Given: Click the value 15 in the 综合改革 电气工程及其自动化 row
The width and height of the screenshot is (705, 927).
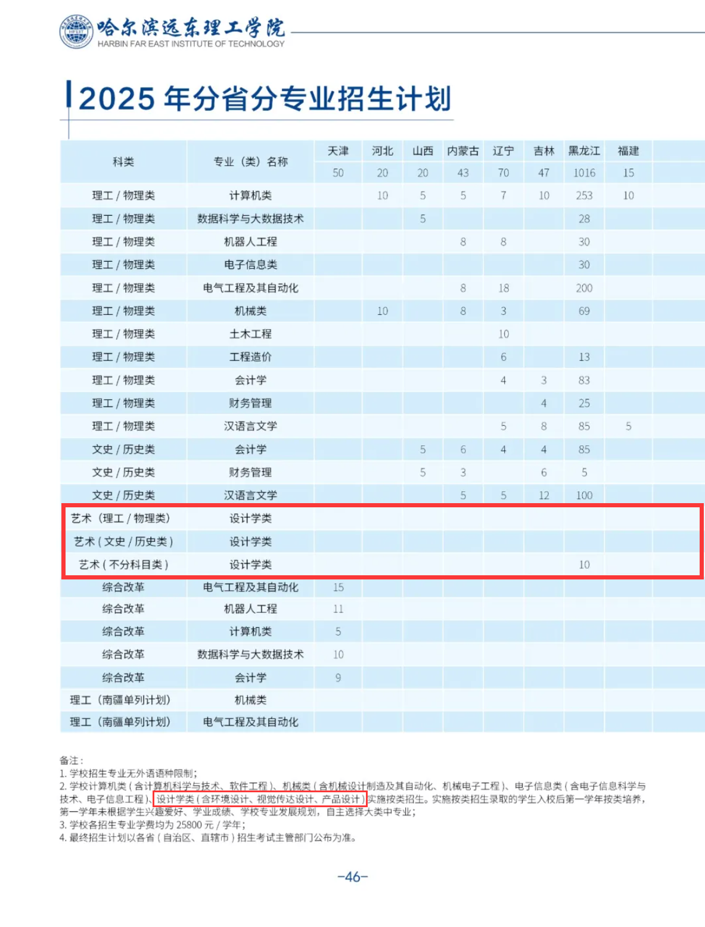Looking at the screenshot, I should click(x=338, y=587).
